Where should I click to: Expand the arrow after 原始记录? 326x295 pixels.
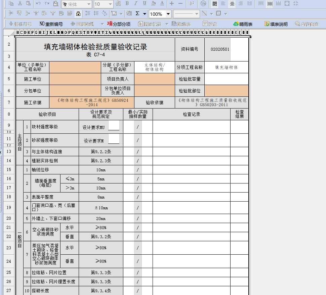(x=167, y=24)
